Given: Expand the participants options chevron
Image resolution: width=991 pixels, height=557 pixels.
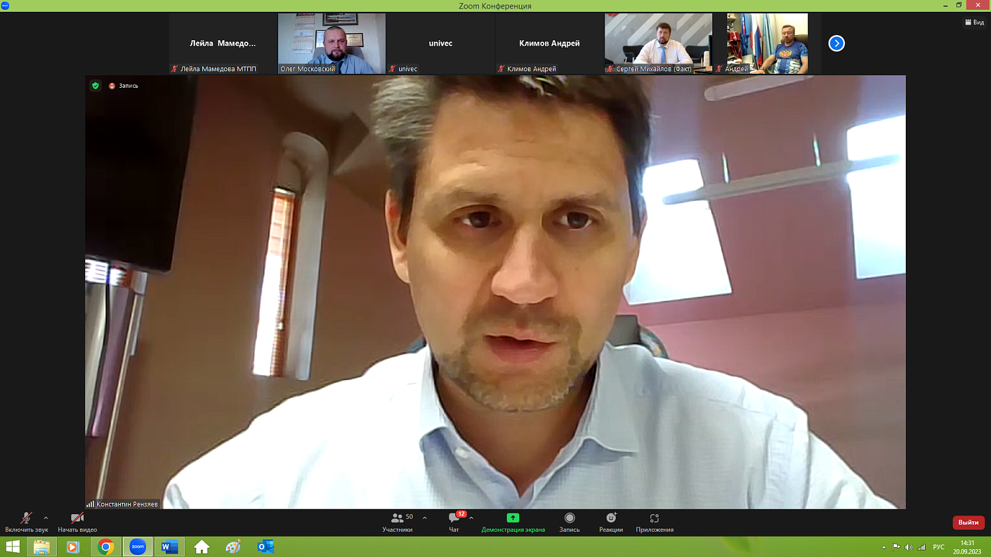Looking at the screenshot, I should [425, 518].
